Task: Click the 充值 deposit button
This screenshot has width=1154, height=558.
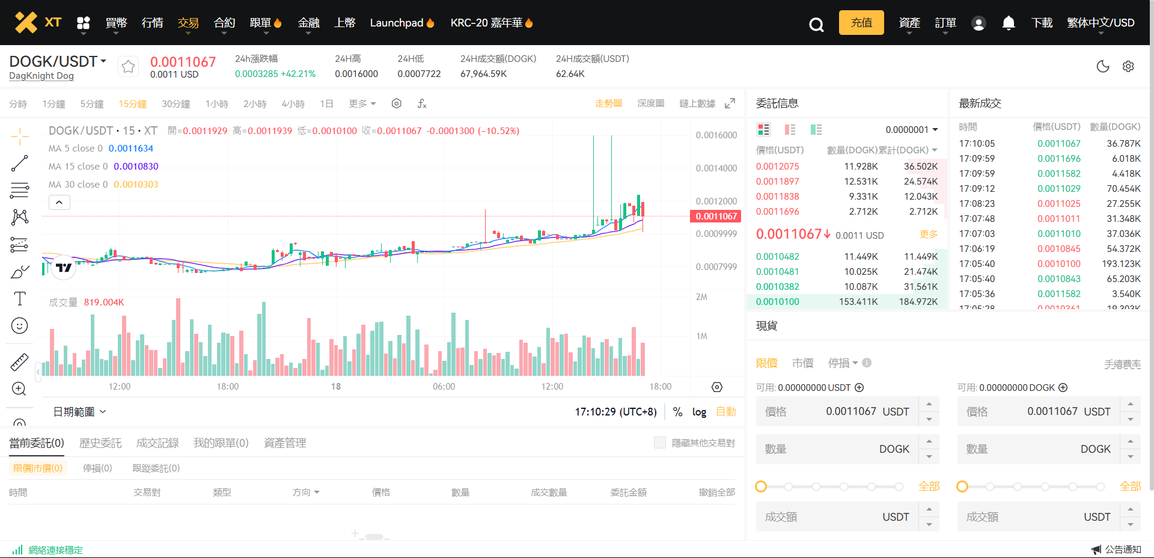Action: tap(861, 23)
